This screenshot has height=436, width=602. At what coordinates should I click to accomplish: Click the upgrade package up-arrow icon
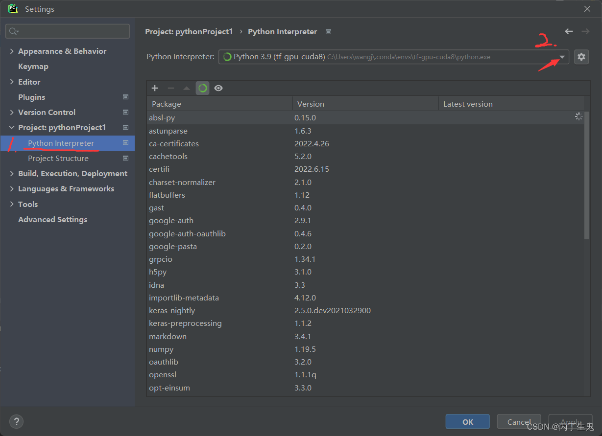187,88
